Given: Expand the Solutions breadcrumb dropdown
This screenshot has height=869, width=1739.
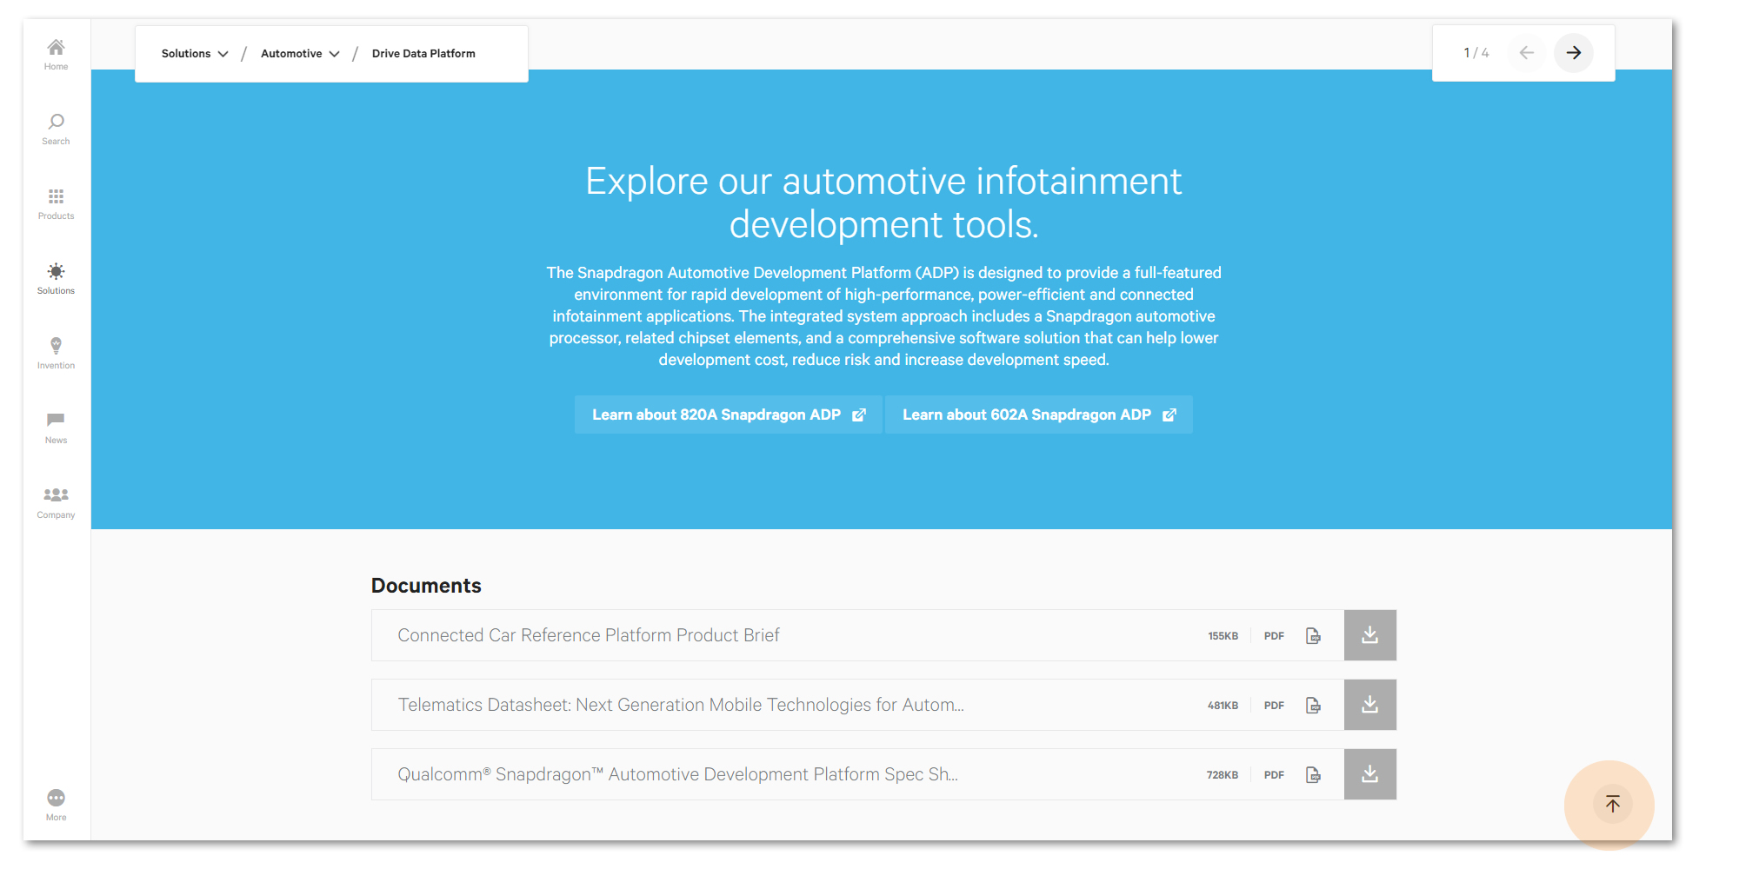Looking at the screenshot, I should click(195, 54).
